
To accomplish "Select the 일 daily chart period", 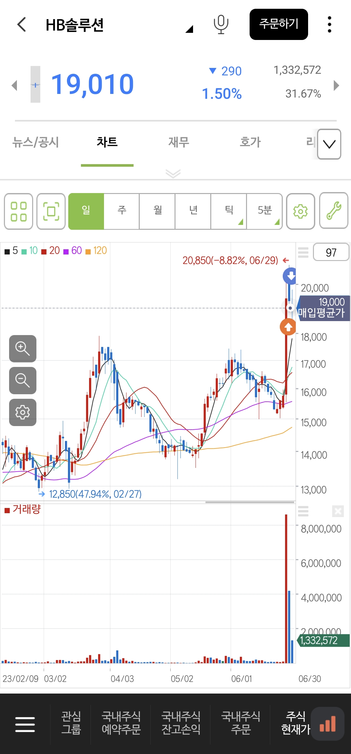I will [86, 212].
